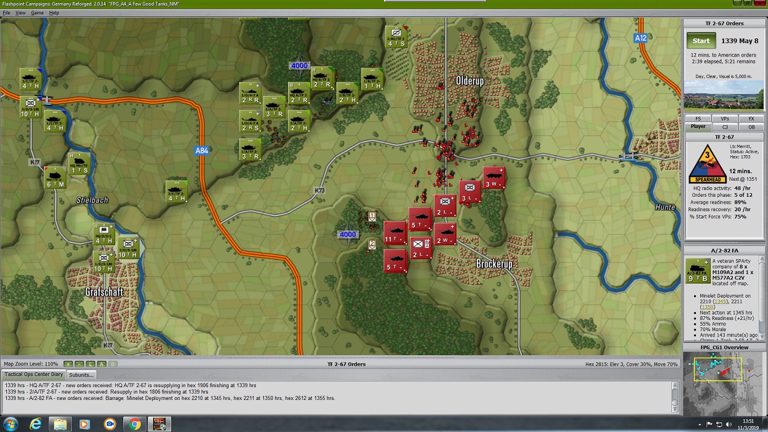This screenshot has height=432, width=768.
Task: Click the Olderup town label
Action: pos(470,81)
